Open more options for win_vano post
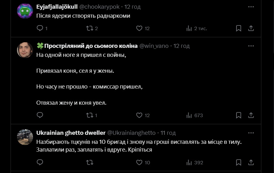 tap(251, 46)
